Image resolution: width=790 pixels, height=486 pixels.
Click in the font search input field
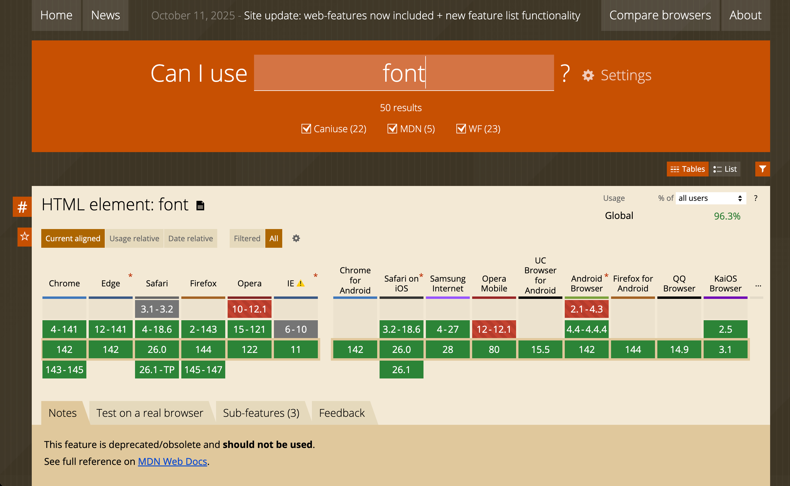(404, 73)
